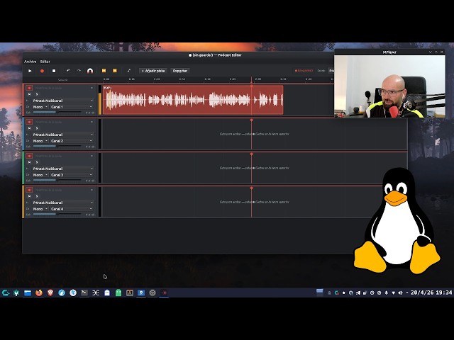This screenshot has height=340, width=454.
Task: Solo the Canal 2 track
Action: point(37,128)
